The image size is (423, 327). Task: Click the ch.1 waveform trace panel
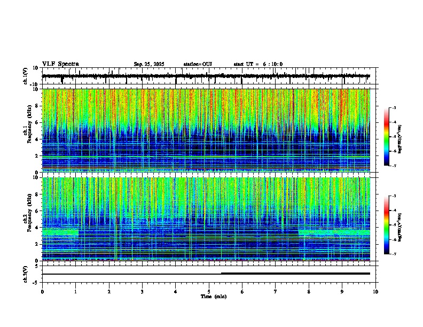209,76
